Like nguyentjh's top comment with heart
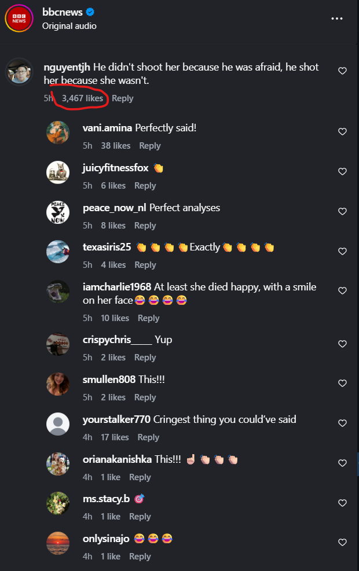359x571 pixels. (342, 71)
